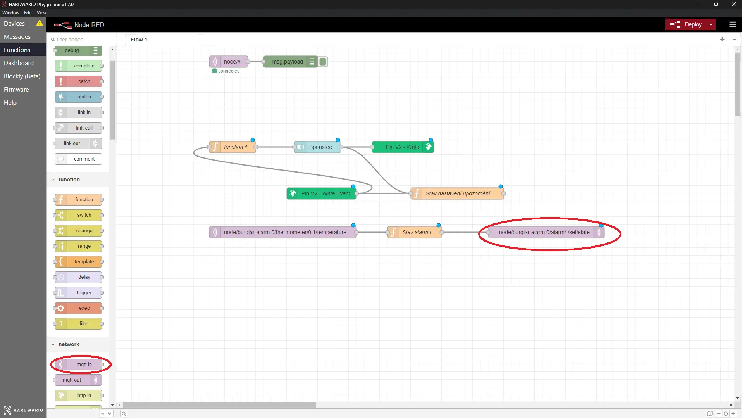Click the yellow warning icon beside Devices
This screenshot has height=418, width=742.
(40, 23)
